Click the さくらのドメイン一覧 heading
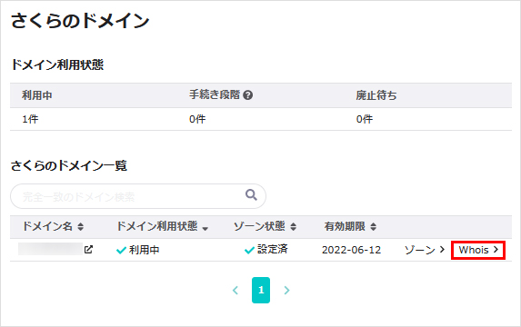The width and height of the screenshot is (521, 327). point(69,165)
